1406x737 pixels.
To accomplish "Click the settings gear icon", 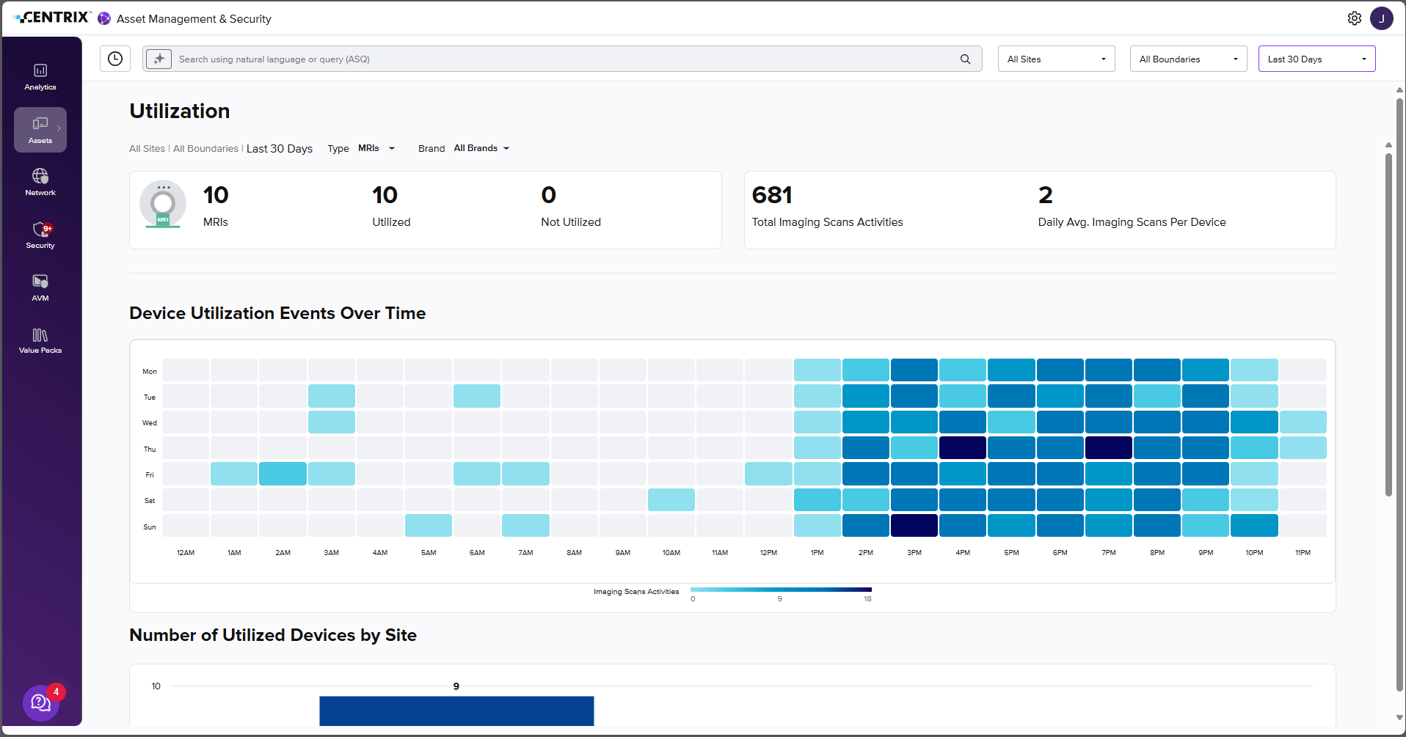I will pyautogui.click(x=1355, y=18).
